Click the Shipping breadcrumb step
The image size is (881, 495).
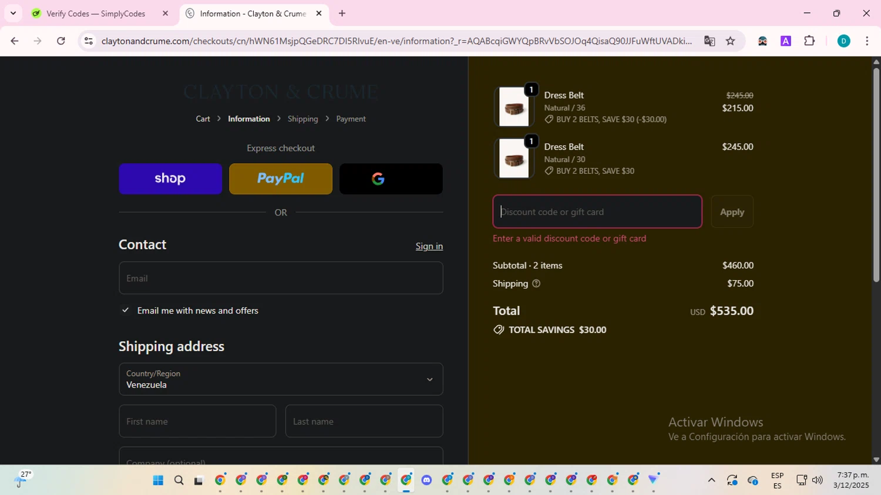point(302,119)
